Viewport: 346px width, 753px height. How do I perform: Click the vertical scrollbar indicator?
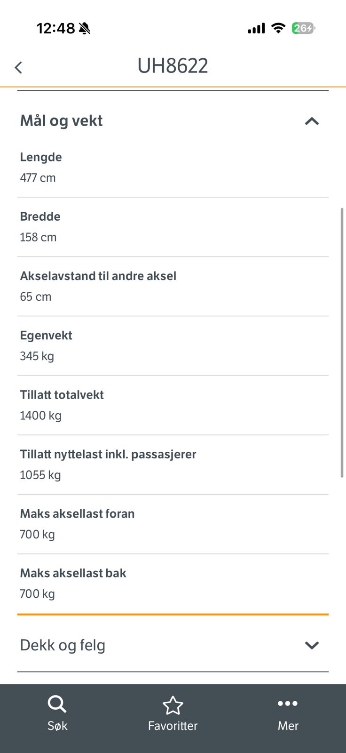tap(342, 343)
